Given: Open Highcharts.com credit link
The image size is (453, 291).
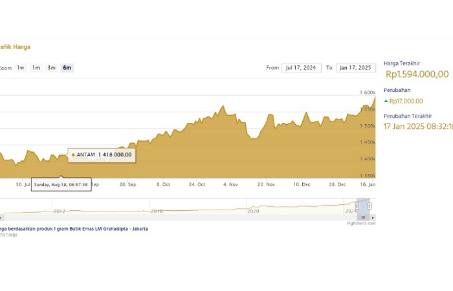Looking at the screenshot, I should [361, 223].
